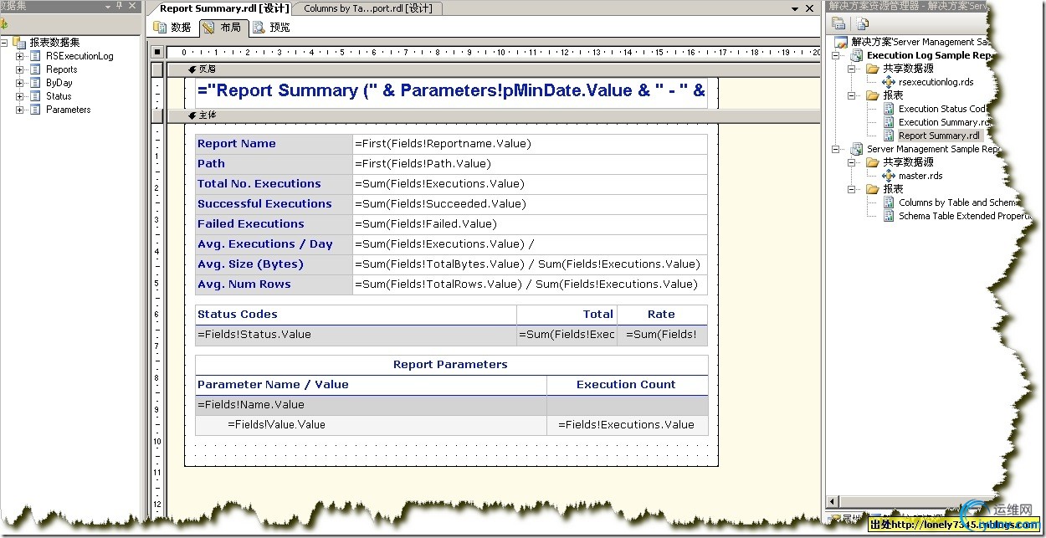Select the 'Report Parameters' table title cell

[x=451, y=365]
